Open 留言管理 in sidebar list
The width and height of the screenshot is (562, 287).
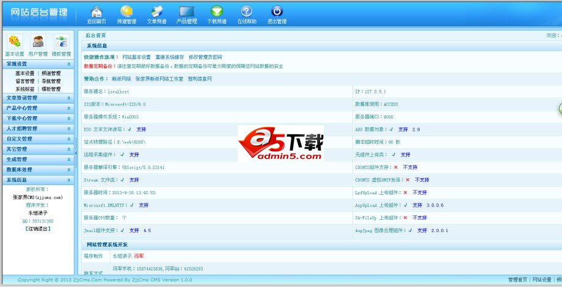[24, 81]
